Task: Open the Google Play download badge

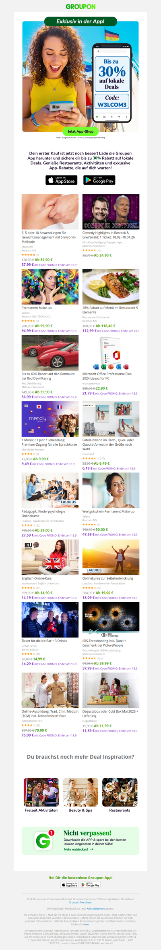Action: (99, 180)
